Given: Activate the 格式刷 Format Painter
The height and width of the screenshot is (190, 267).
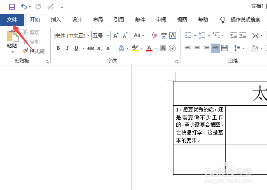Looking at the screenshot, I should pyautogui.click(x=33, y=51).
